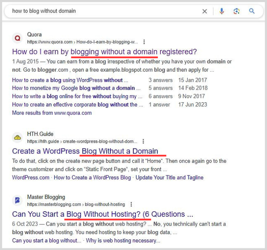Click the '1 answer' count text
The width and height of the screenshot is (267, 250).
[159, 104]
